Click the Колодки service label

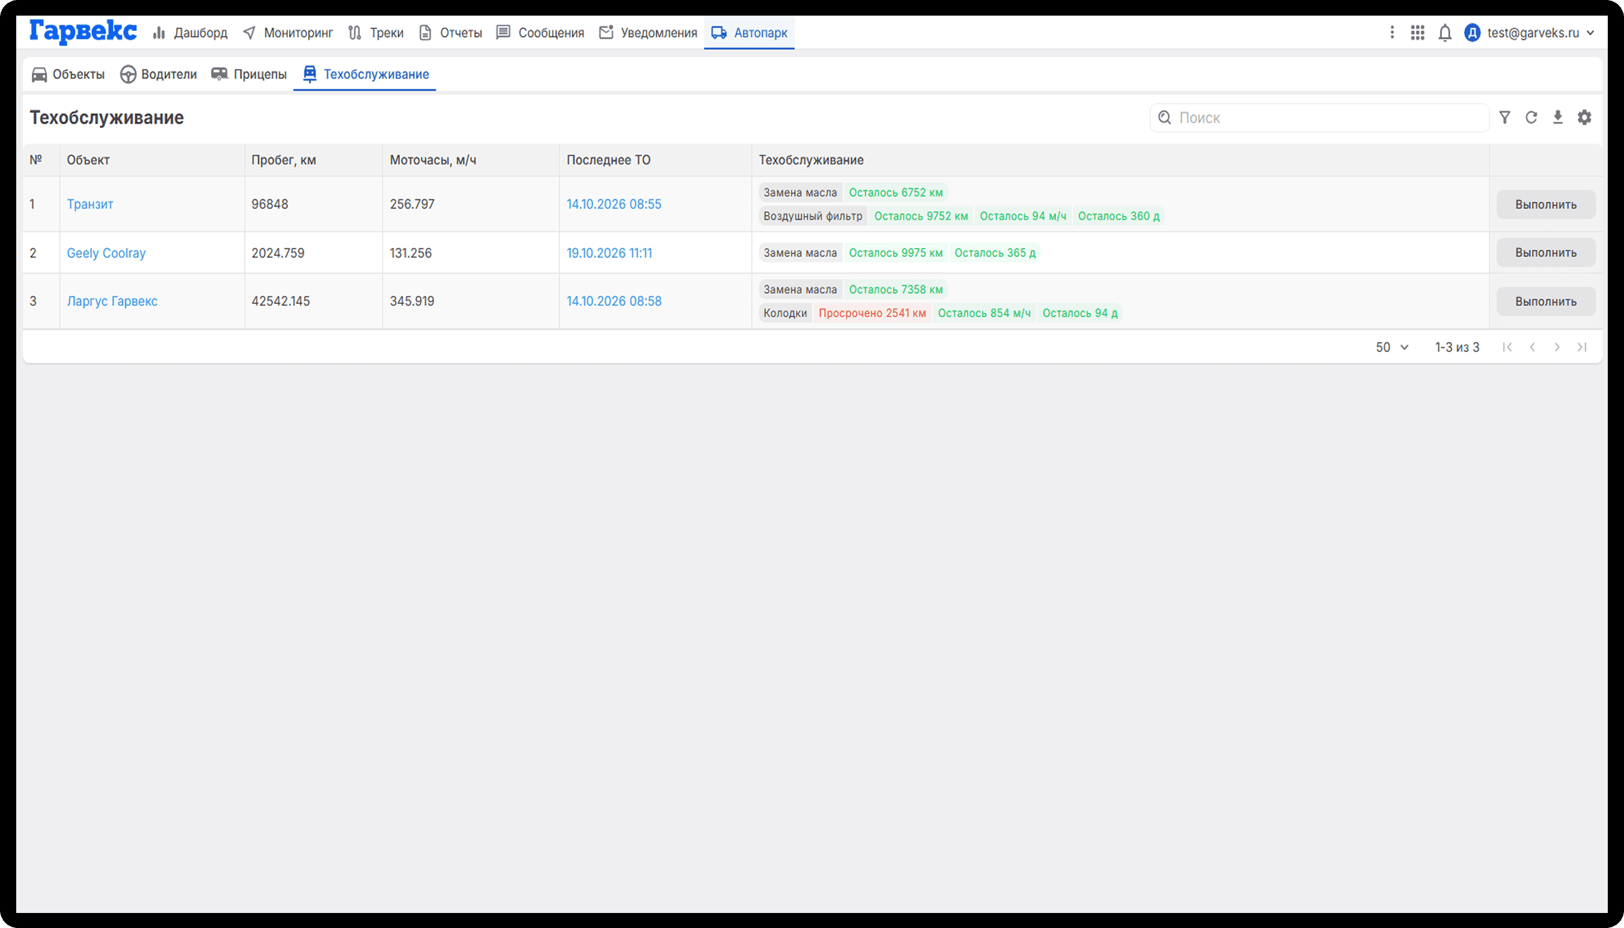coord(785,313)
